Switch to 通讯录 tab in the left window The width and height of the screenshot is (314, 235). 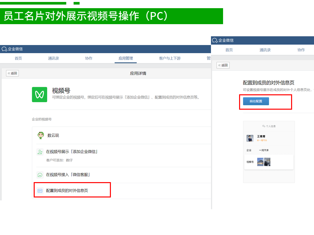53,58
